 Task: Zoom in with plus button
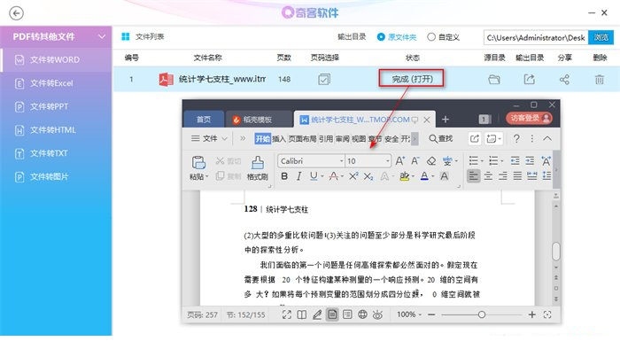pos(531,314)
